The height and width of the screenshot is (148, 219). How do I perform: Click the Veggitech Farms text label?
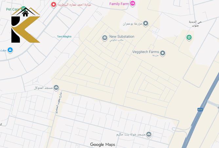click(x=146, y=52)
